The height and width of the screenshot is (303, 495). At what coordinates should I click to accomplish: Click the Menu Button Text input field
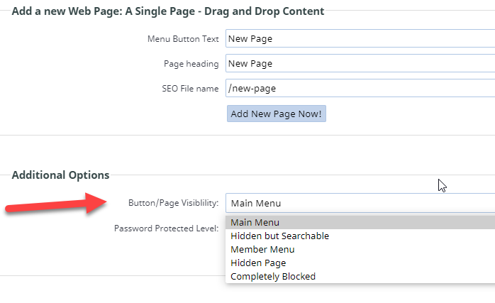coord(359,38)
